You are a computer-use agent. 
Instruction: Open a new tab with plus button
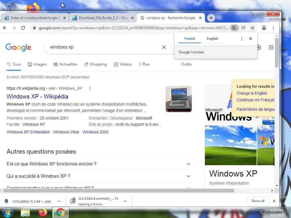(x=211, y=18)
